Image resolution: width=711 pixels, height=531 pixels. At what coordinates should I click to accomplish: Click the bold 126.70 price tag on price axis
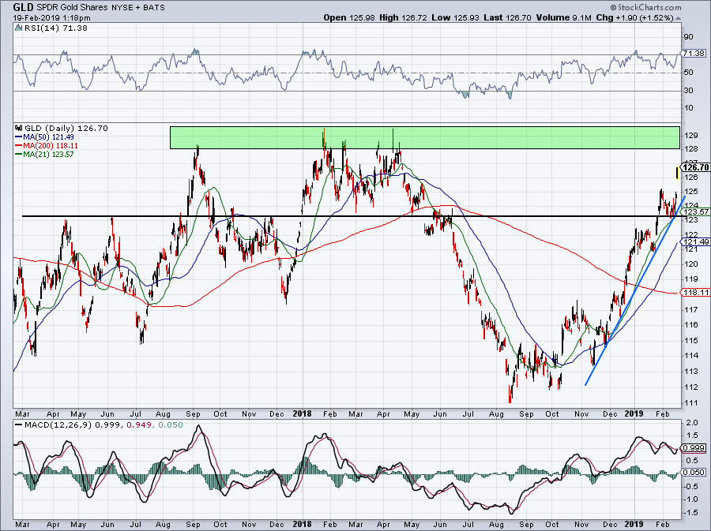click(x=695, y=167)
